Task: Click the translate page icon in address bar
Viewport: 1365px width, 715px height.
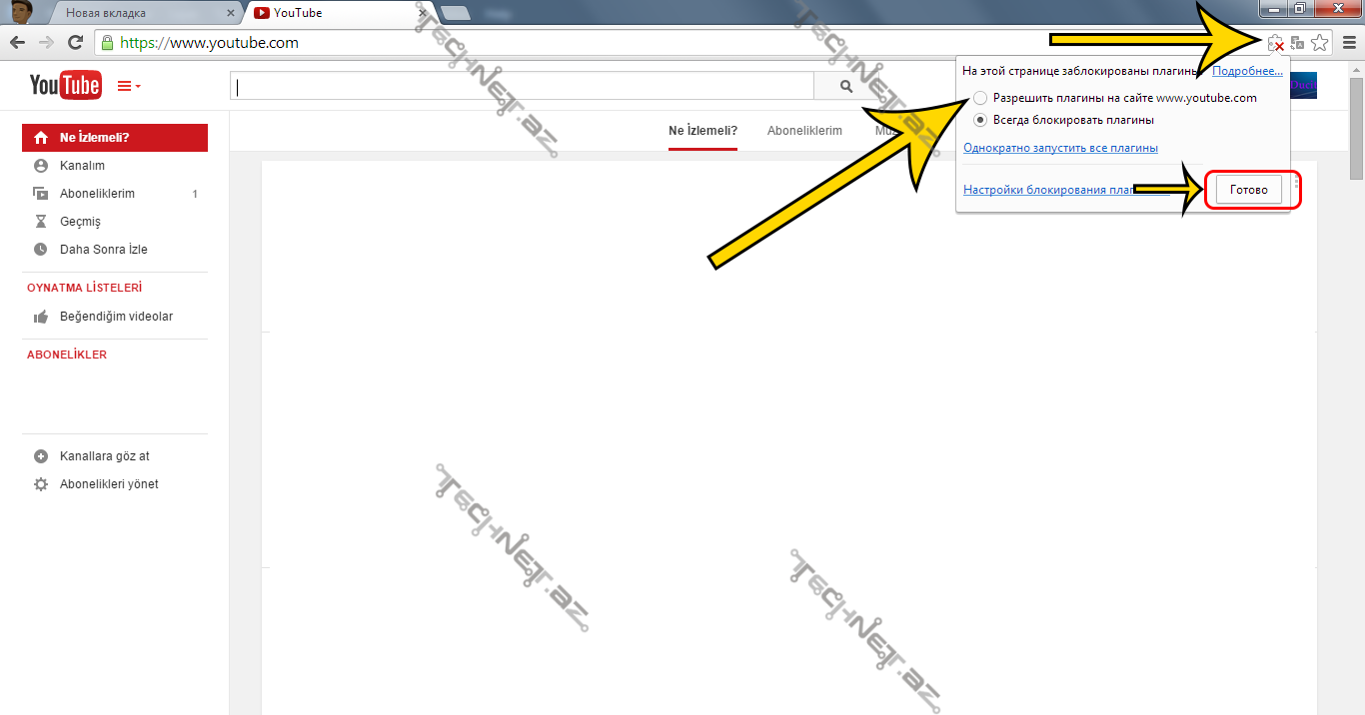Action: (1297, 43)
